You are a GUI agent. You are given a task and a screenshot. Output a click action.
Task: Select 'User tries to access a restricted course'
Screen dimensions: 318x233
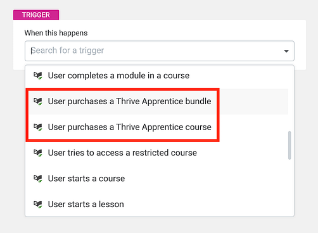tap(156, 153)
